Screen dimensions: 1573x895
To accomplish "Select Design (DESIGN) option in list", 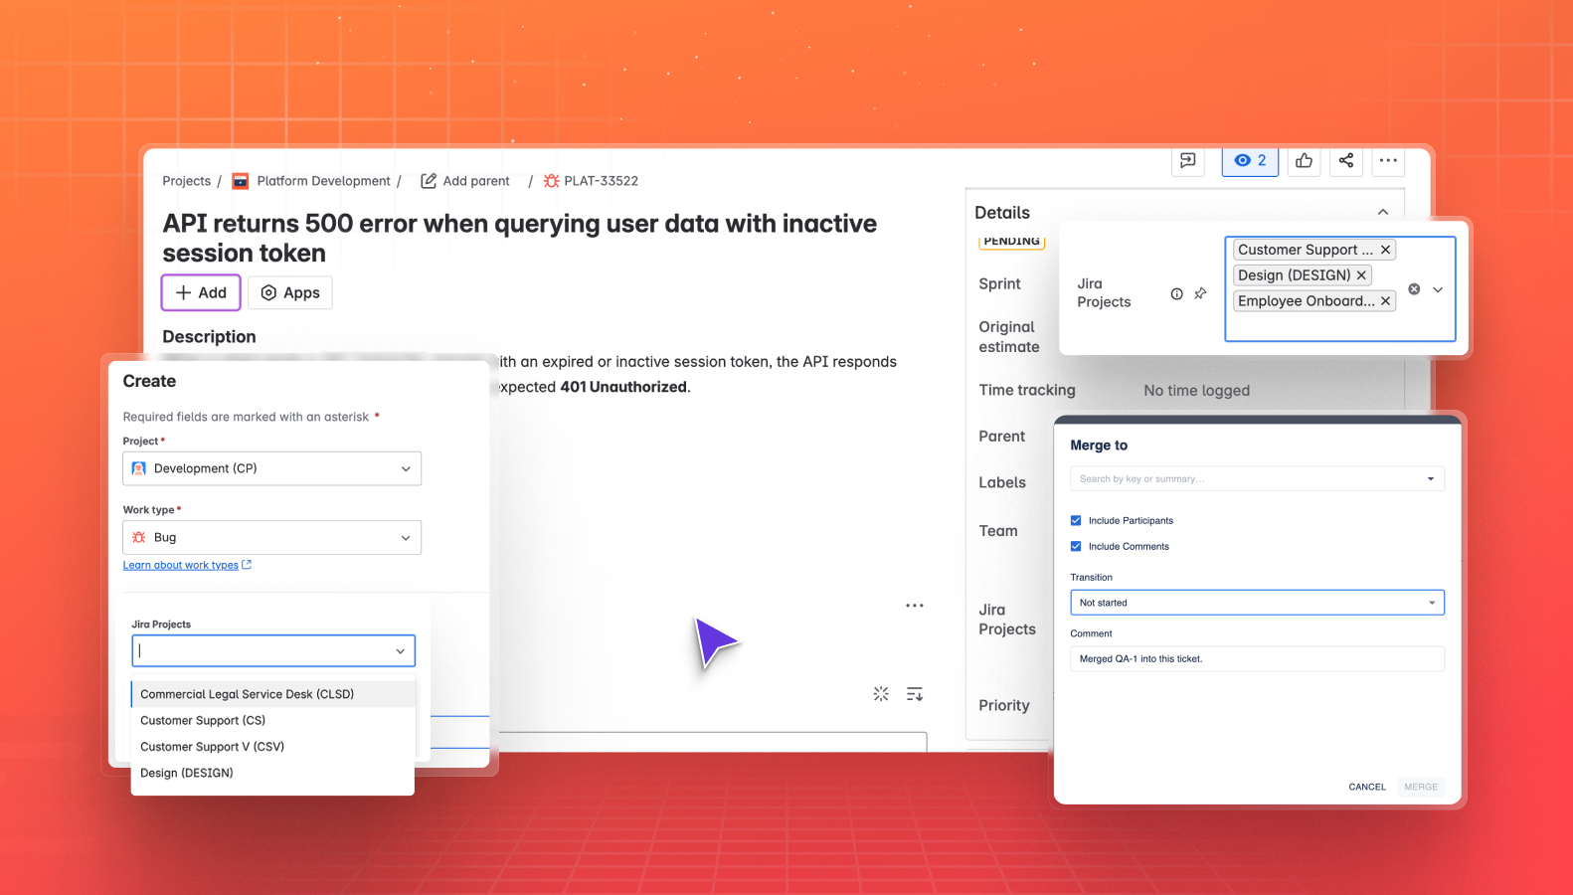I will tap(272, 773).
